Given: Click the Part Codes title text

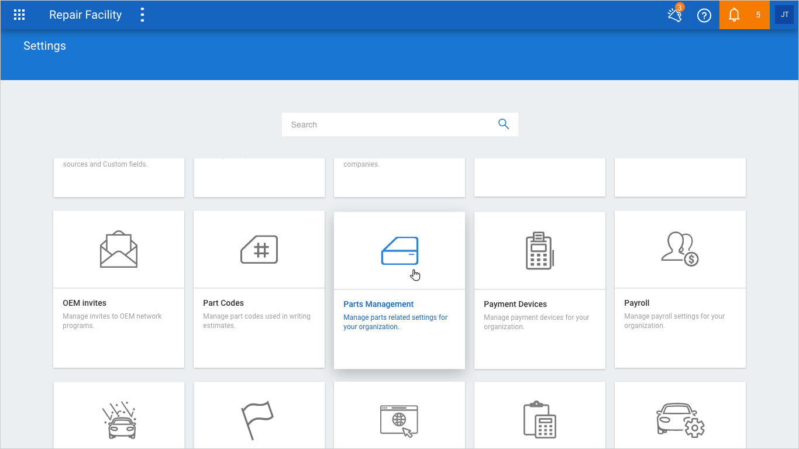Looking at the screenshot, I should click(223, 303).
